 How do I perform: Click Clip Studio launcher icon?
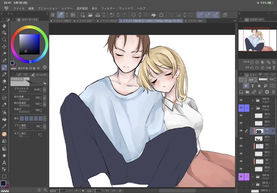tap(73, 15)
